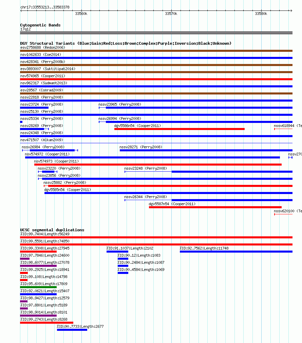302x343 pixels.
Task: Click the red bar of dgv5586n54 (Cooper2011)
Action: [x=179, y=129]
